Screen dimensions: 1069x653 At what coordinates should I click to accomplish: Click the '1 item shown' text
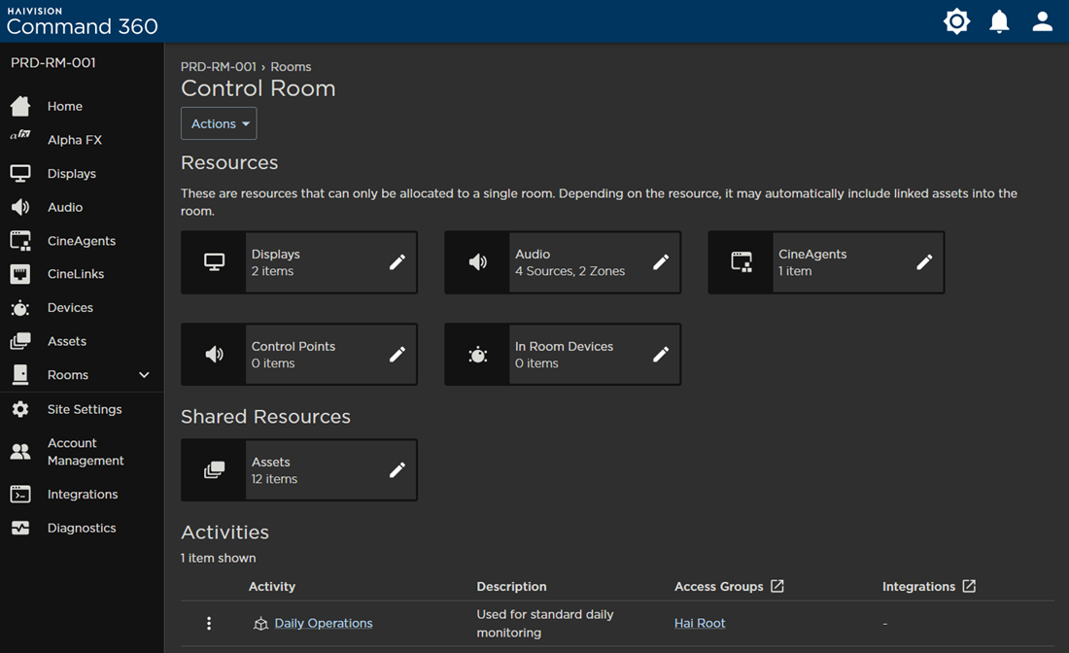tap(218, 558)
